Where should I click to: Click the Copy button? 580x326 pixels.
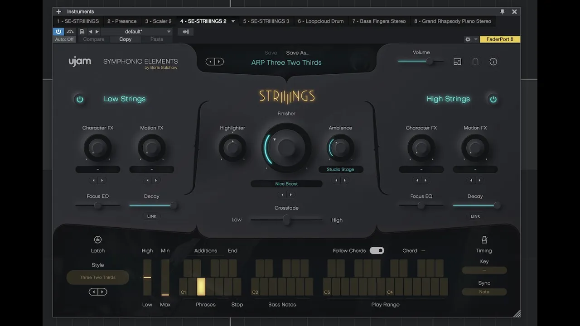click(126, 39)
